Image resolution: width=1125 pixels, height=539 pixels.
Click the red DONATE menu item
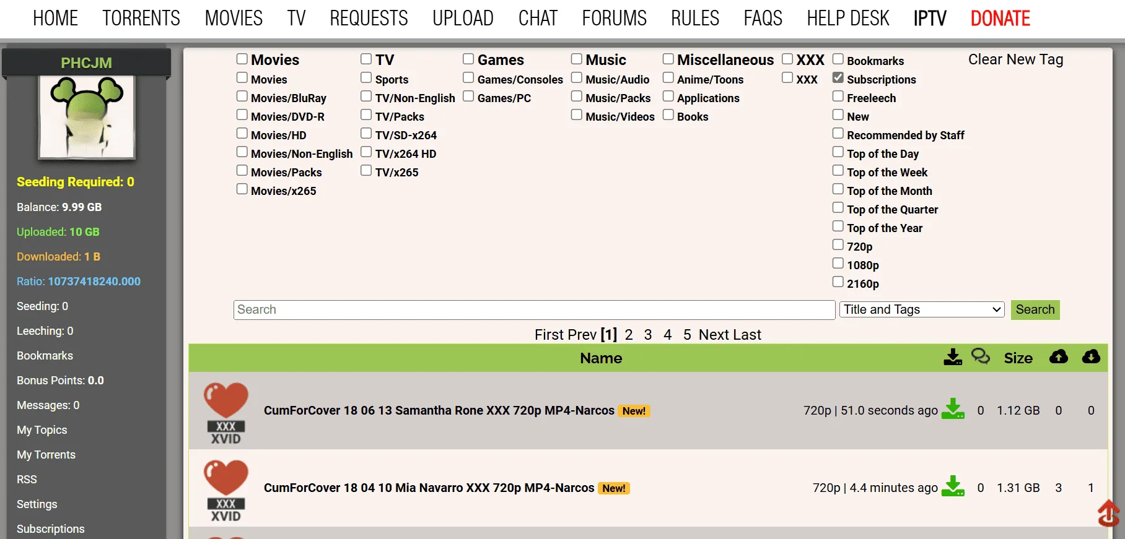[1000, 19]
